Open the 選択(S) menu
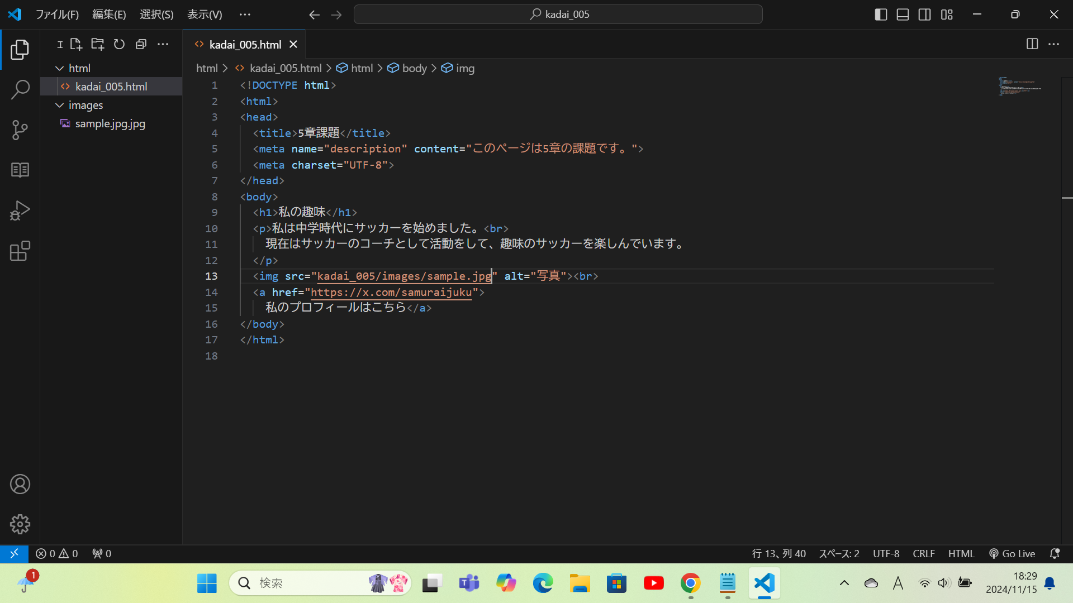Screen dimensions: 1073x603 pyautogui.click(x=156, y=15)
